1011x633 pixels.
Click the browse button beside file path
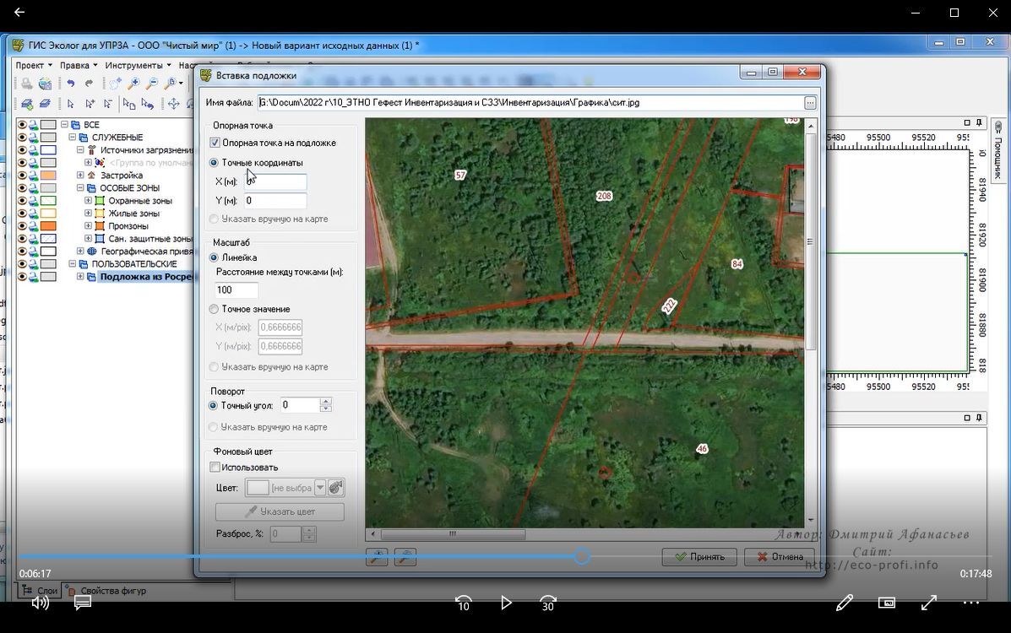point(810,103)
